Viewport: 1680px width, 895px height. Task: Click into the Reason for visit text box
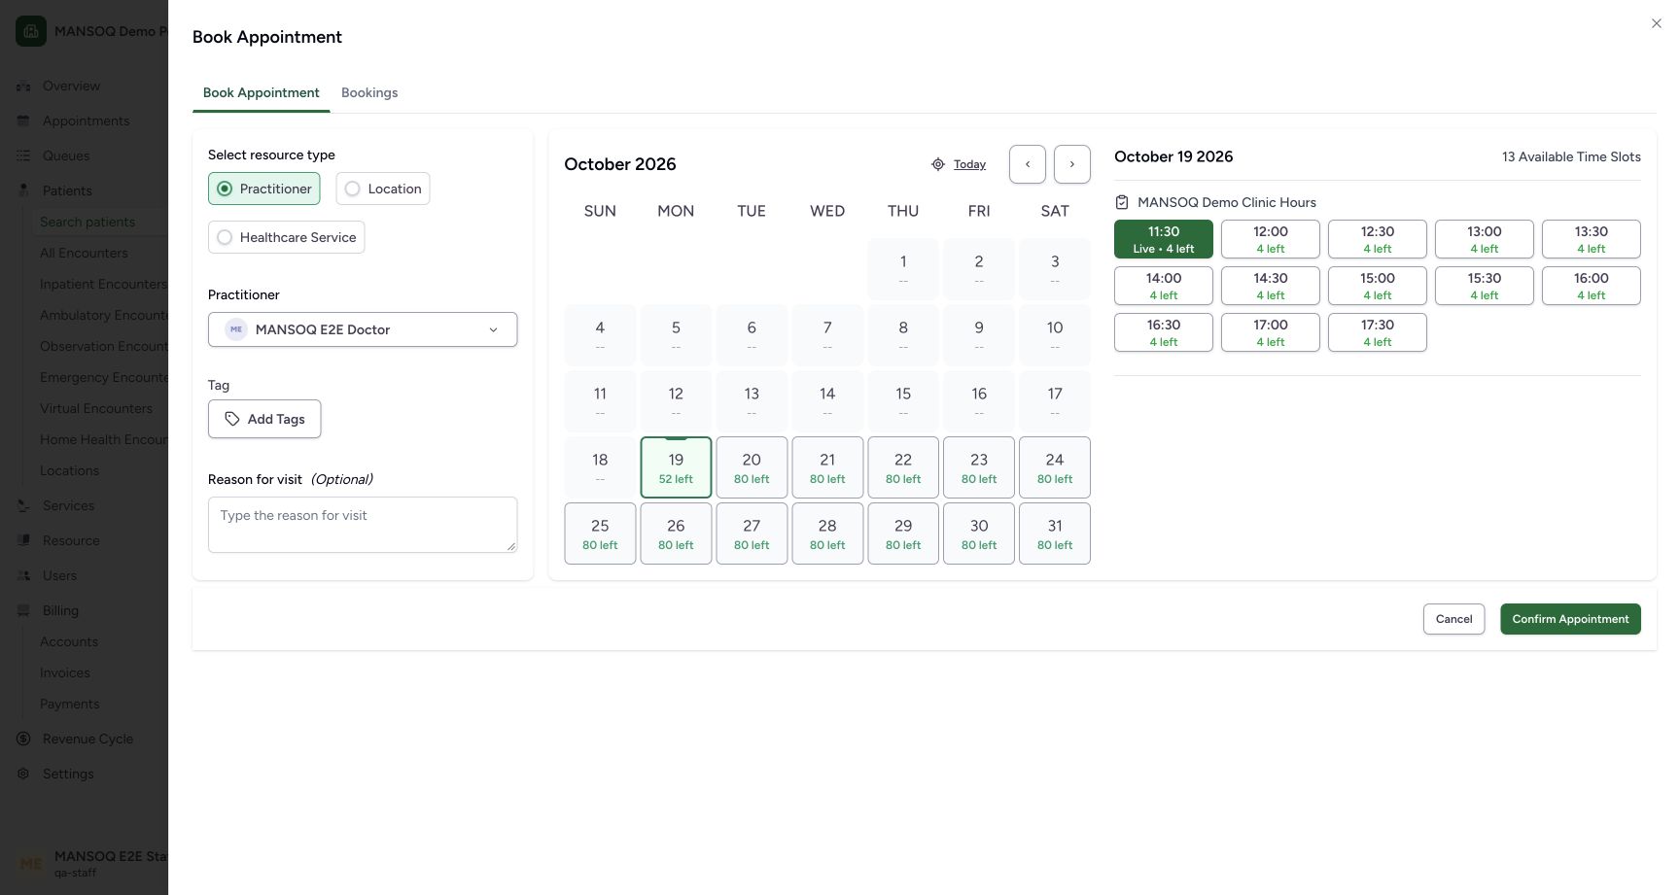363,525
